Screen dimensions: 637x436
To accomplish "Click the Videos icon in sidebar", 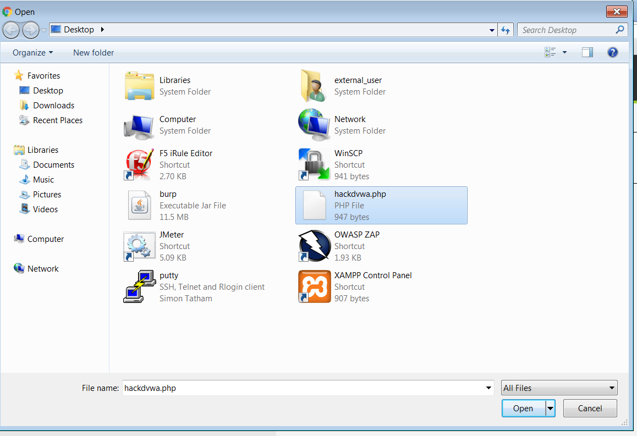I will pos(24,209).
